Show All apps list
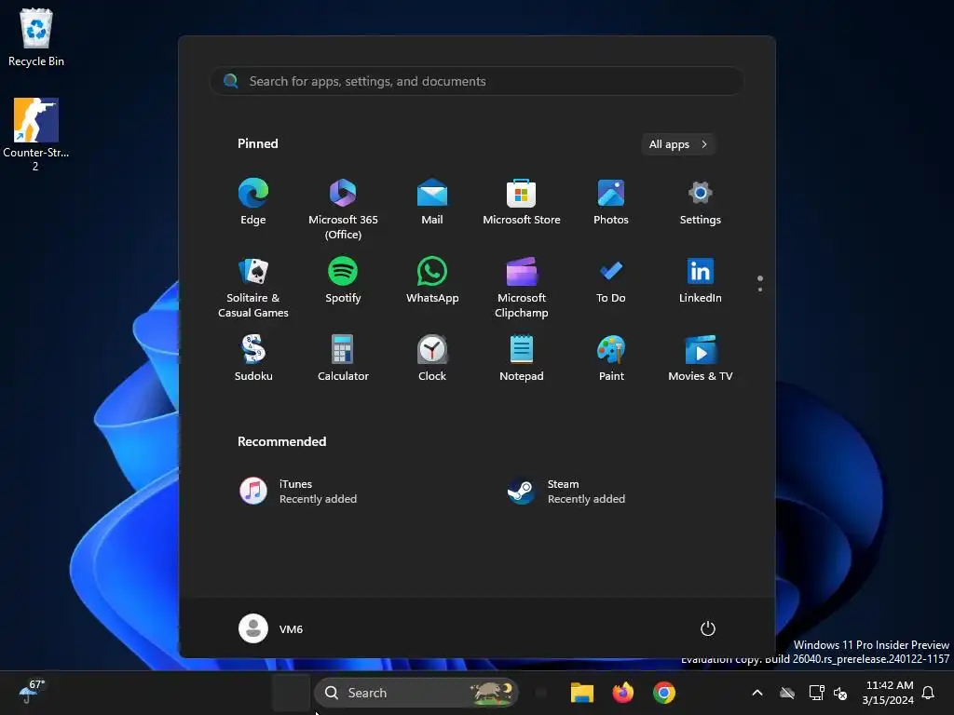Image resolution: width=954 pixels, height=715 pixels. [678, 144]
